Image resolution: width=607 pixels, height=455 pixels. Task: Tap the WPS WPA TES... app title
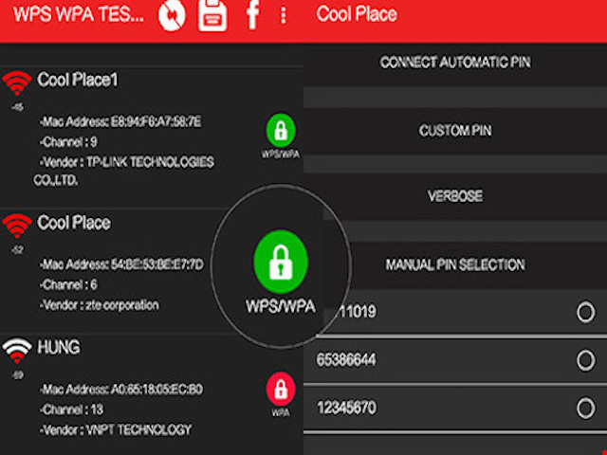[x=79, y=15]
